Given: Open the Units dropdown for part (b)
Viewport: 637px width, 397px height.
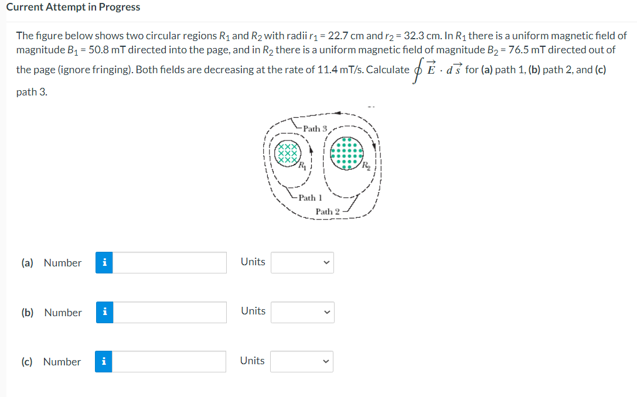Looking at the screenshot, I should [302, 312].
